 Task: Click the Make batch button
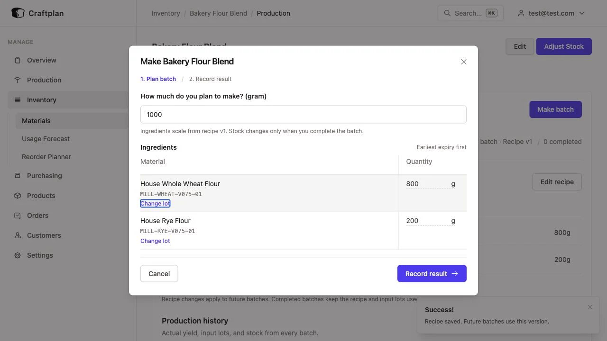(555, 109)
